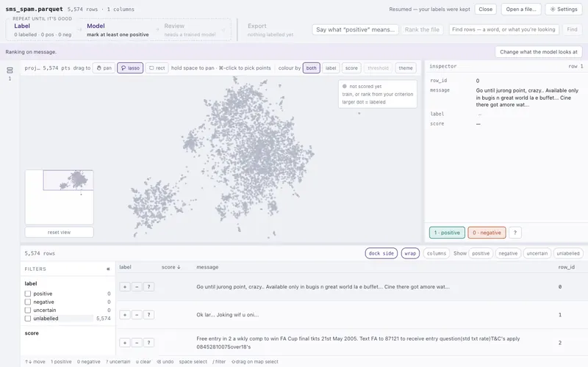The width and height of the screenshot is (588, 367).
Task: Select the 'Free entry in 2 a wkly comp' message
Action: point(358,343)
